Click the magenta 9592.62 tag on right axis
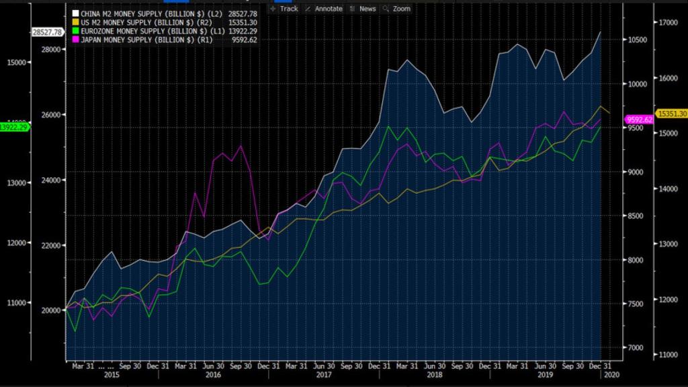Viewport: 688px width, 387px height. (640, 120)
